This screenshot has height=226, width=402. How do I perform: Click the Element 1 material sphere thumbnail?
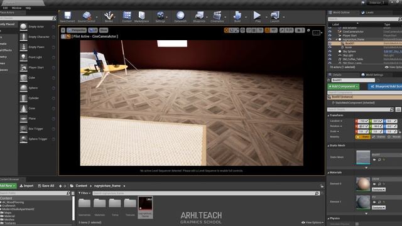point(363,202)
